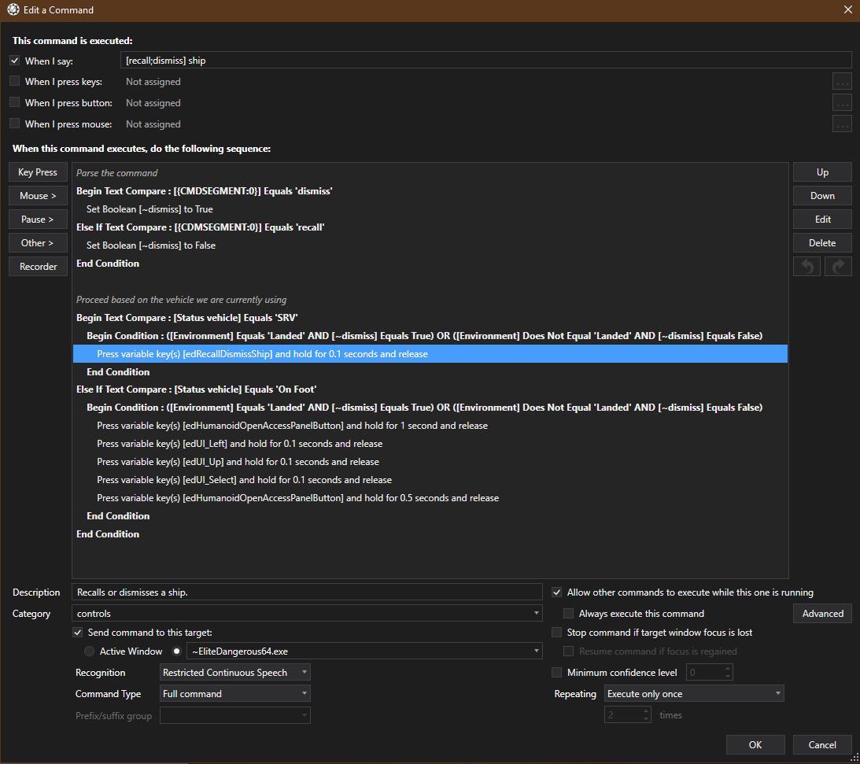This screenshot has height=764, width=860.
Task: Open the 'Mouse >' action menu
Action: coord(38,196)
